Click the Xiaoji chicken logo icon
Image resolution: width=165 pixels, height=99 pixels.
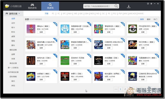[x=7, y=6]
